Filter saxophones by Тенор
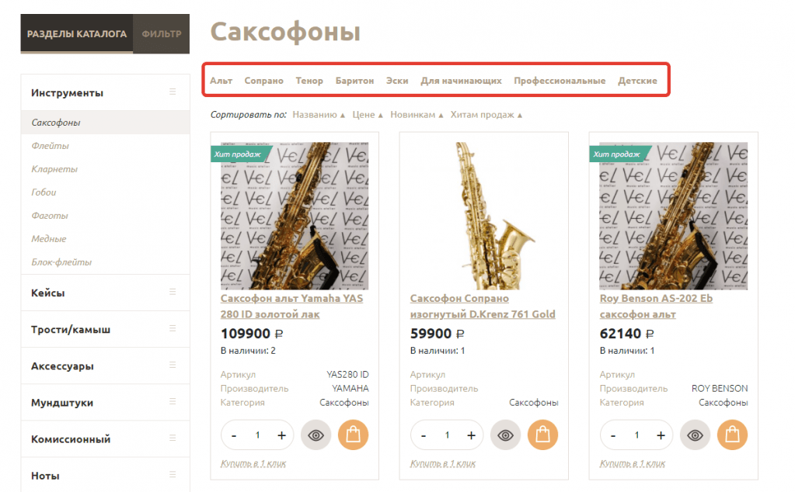Screen dimensions: 795x492 coord(309,81)
